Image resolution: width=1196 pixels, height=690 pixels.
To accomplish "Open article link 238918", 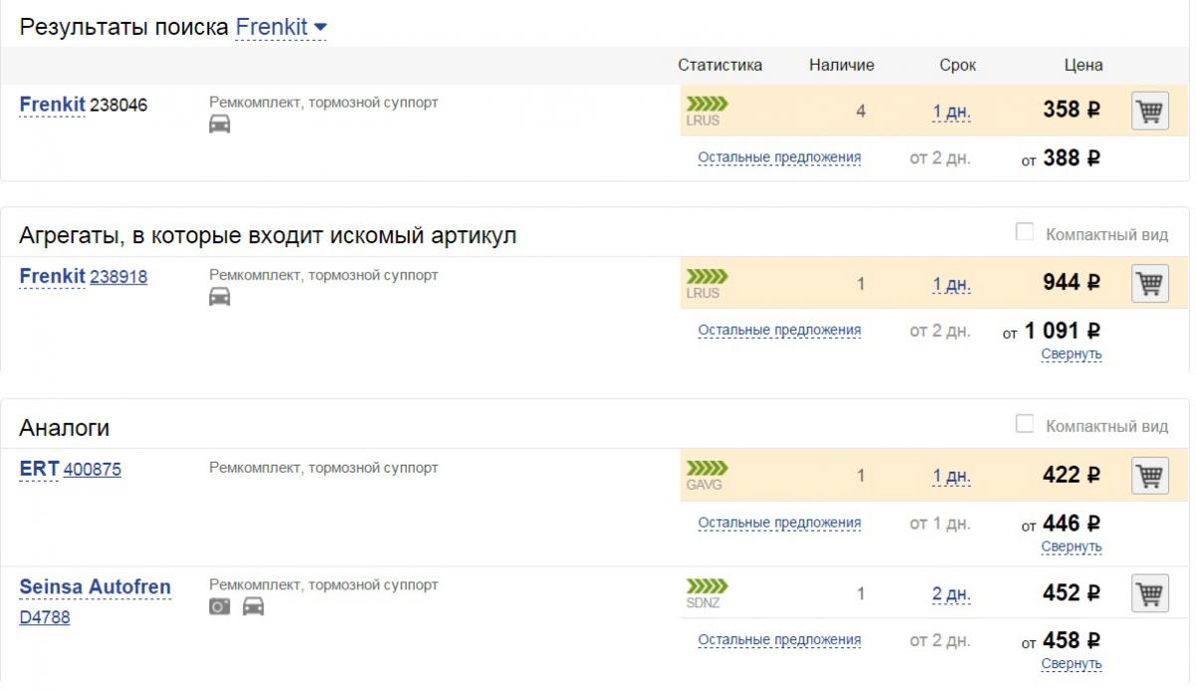I will click(119, 277).
